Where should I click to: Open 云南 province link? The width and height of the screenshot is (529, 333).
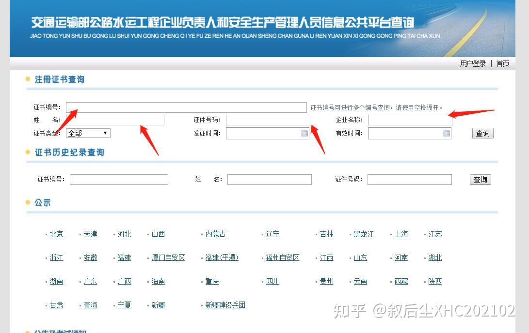[x=360, y=281]
